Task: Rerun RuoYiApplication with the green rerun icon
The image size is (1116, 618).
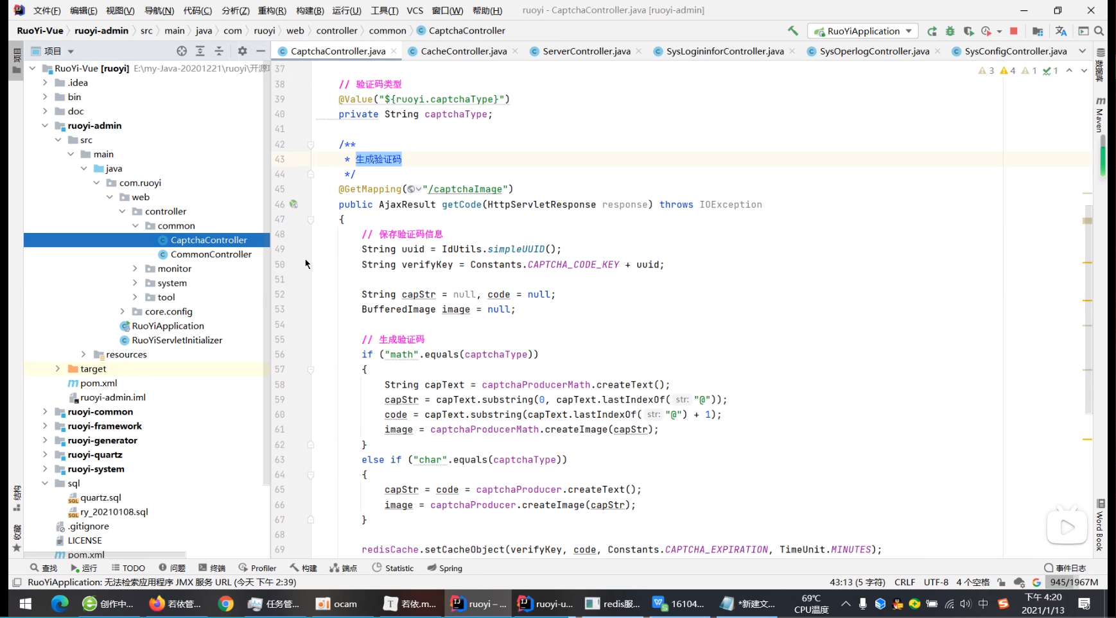Action: (932, 31)
